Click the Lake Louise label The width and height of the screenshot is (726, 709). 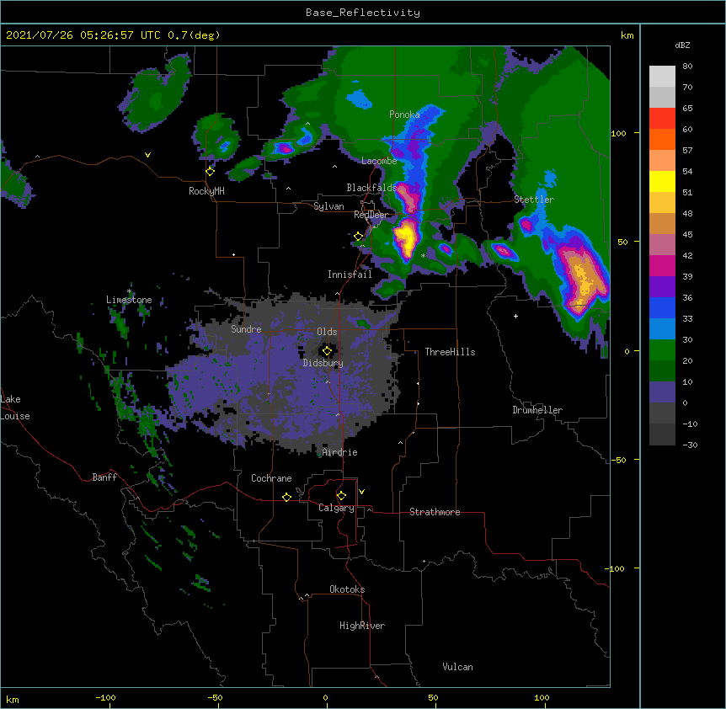pos(15,408)
